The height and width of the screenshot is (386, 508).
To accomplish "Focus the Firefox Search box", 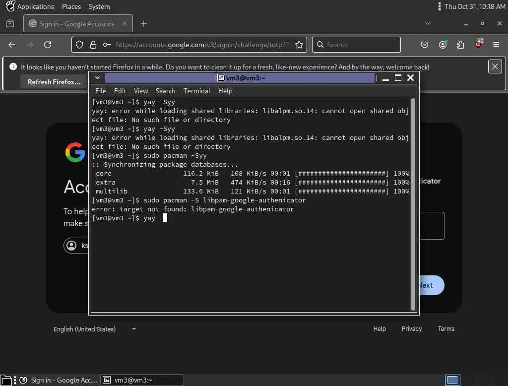I will (356, 45).
